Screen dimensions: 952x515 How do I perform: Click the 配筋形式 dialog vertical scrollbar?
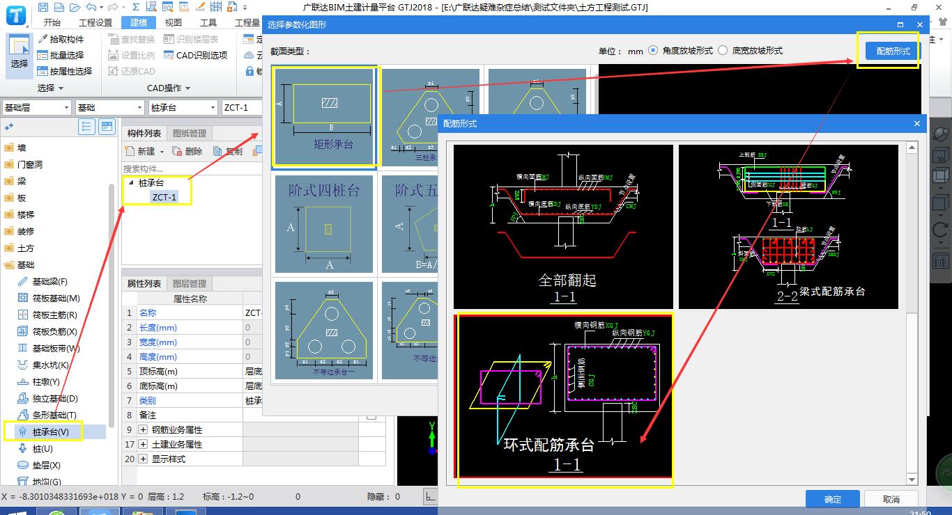pos(911,313)
